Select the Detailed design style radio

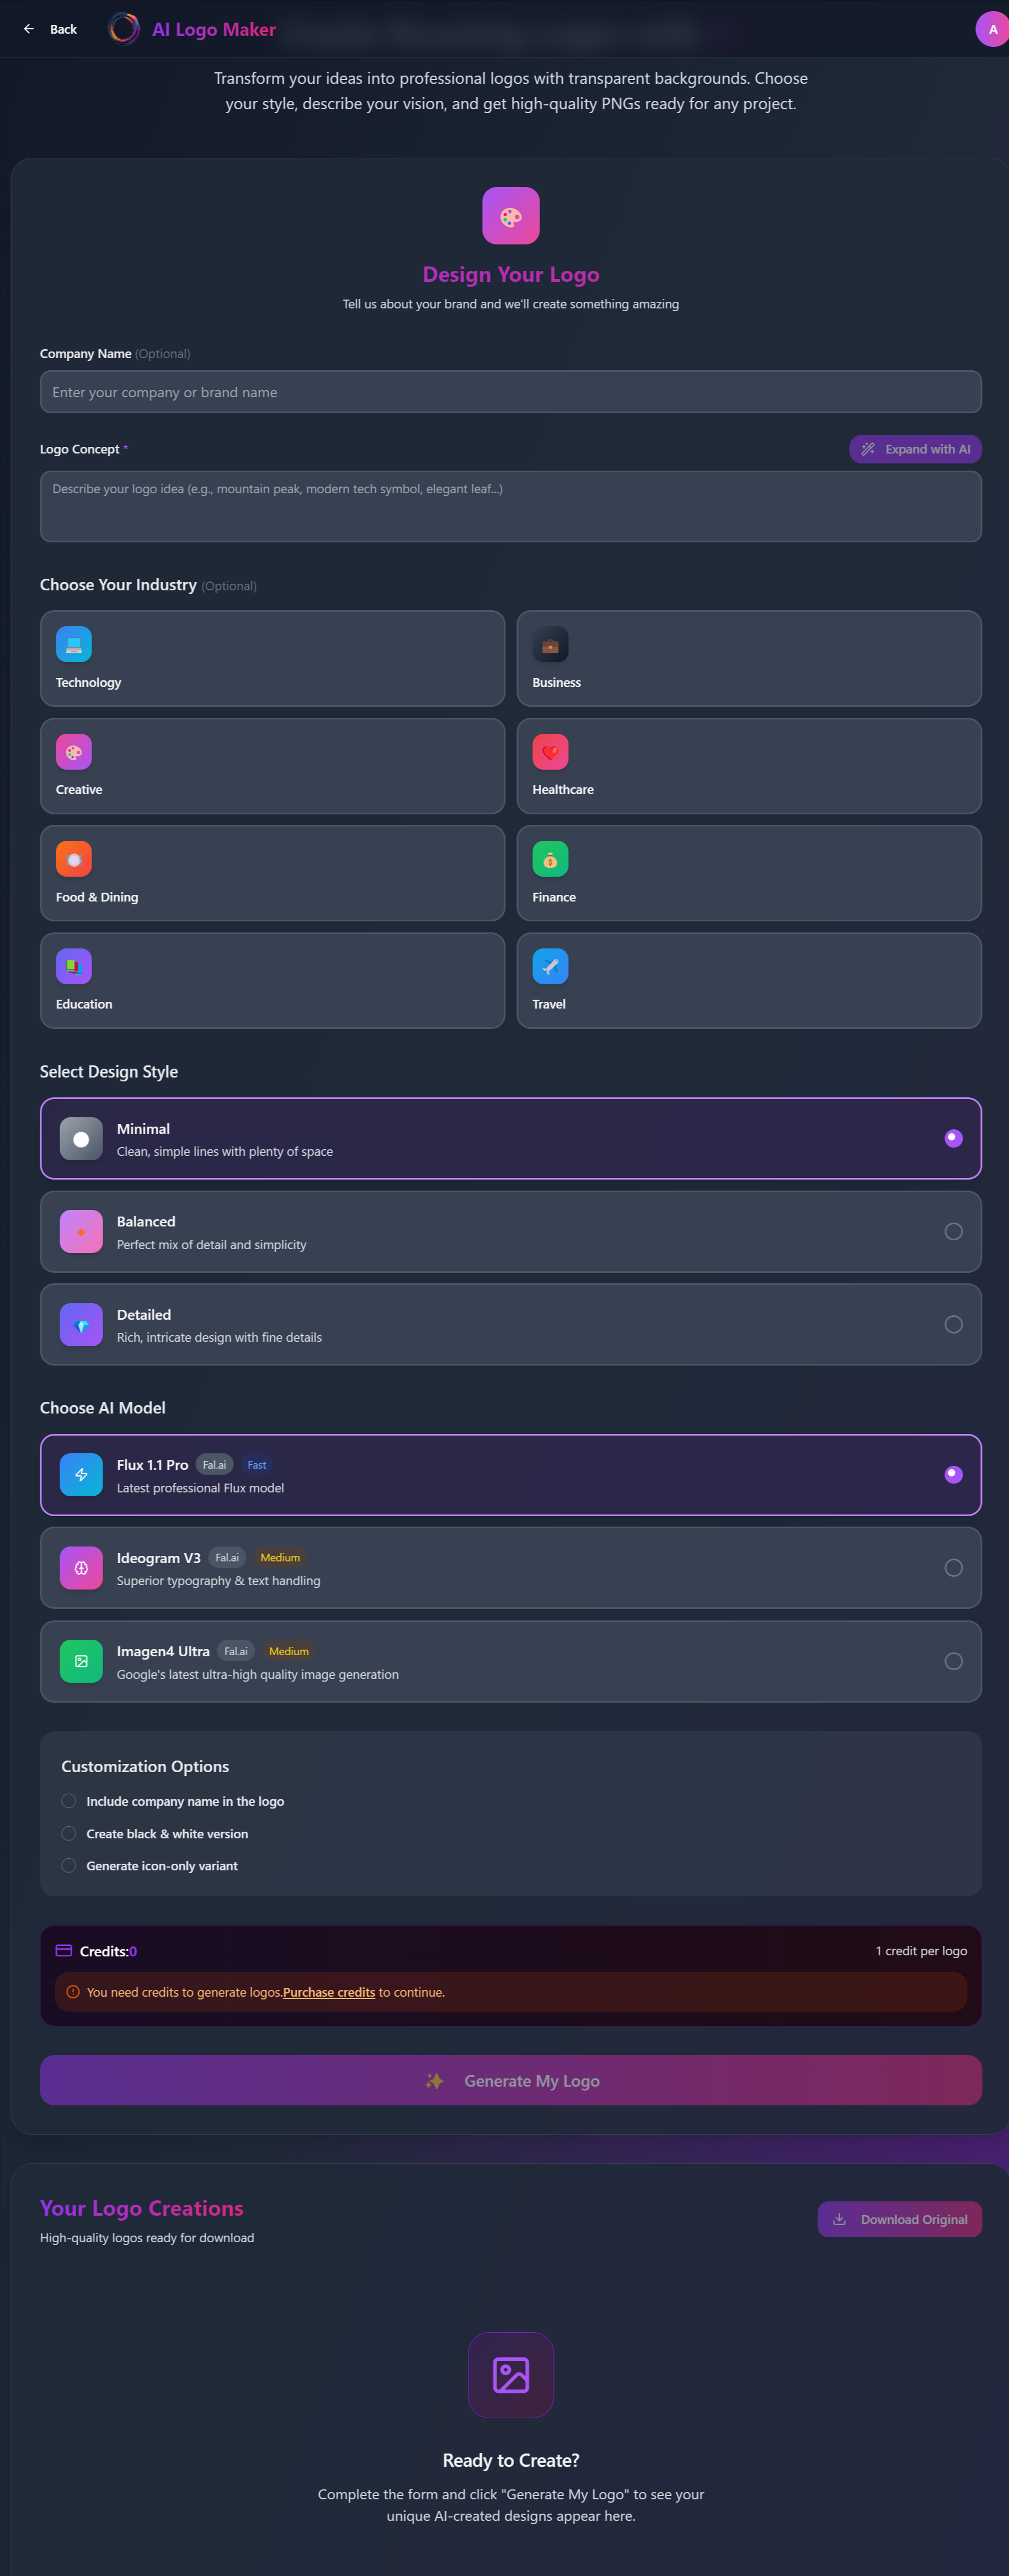pos(953,1324)
